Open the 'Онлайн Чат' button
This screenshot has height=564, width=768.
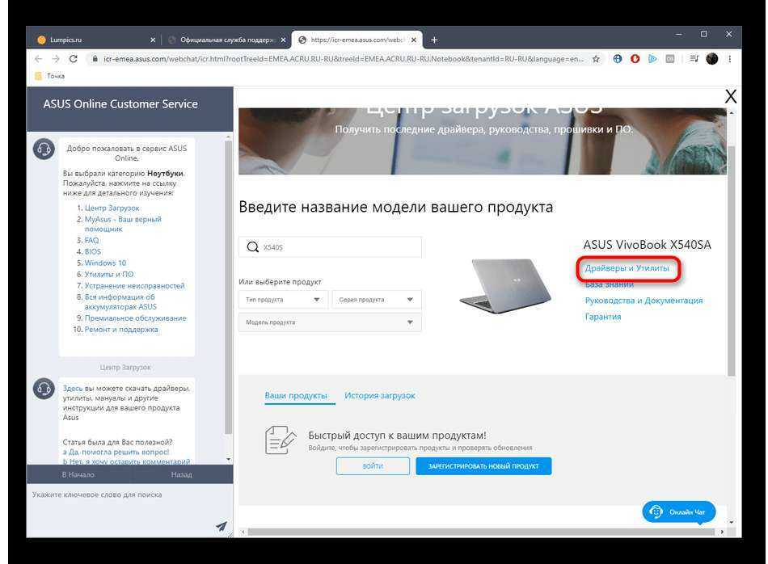[679, 512]
